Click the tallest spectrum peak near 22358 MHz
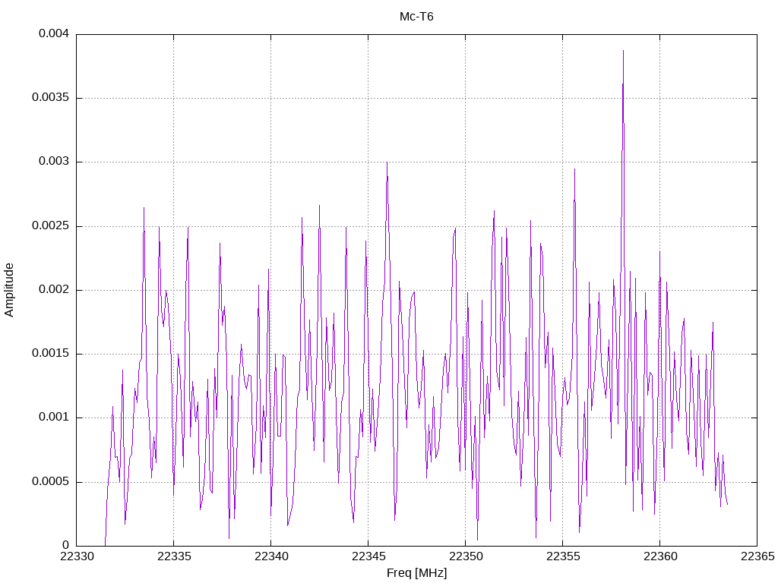The height and width of the screenshot is (583, 778). click(623, 51)
